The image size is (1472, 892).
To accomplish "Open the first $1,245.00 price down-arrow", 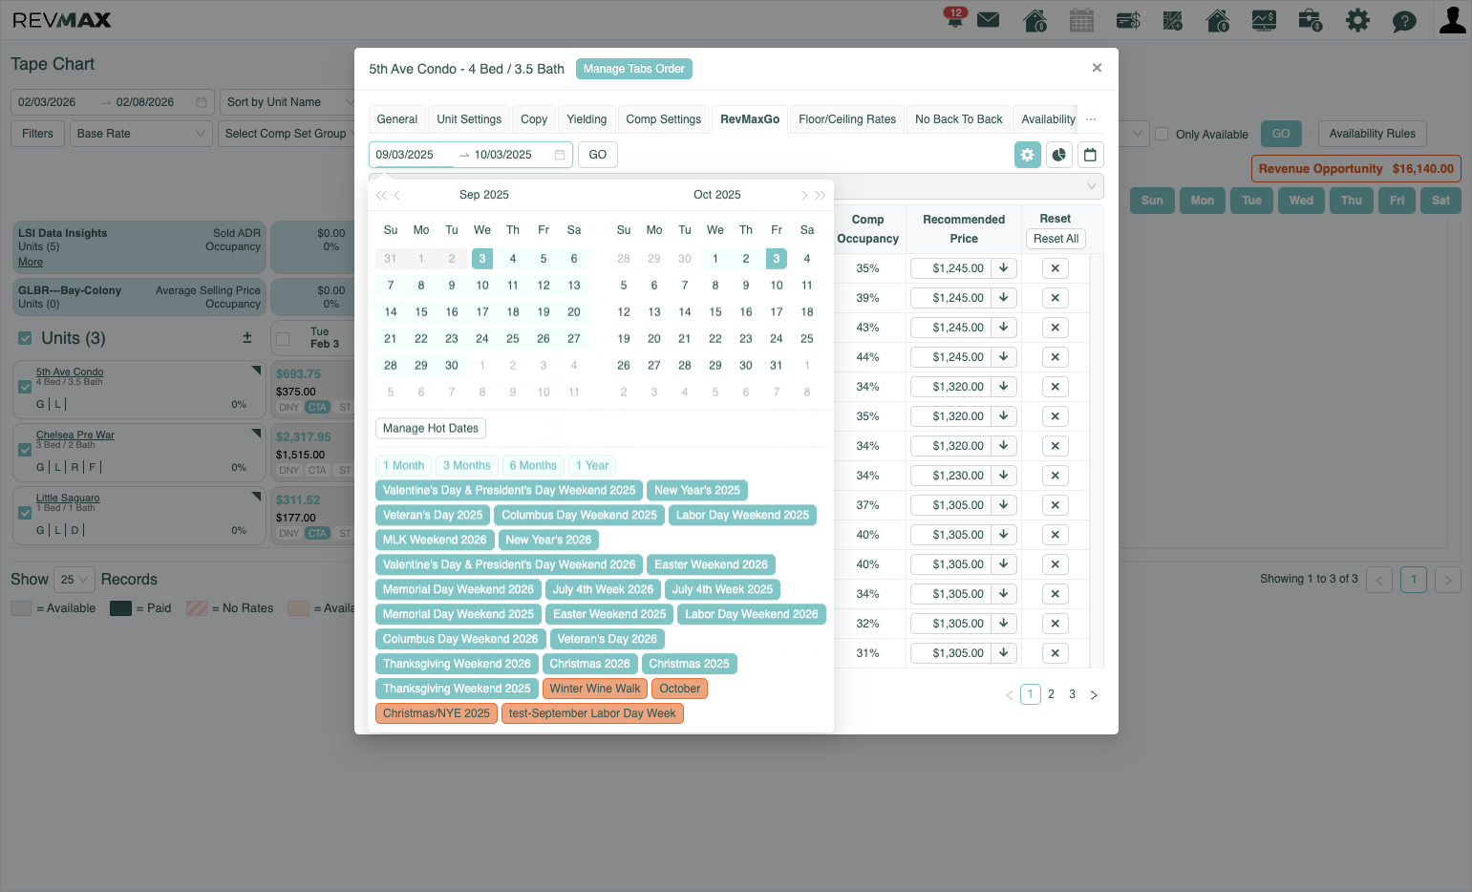I will click(x=1004, y=268).
